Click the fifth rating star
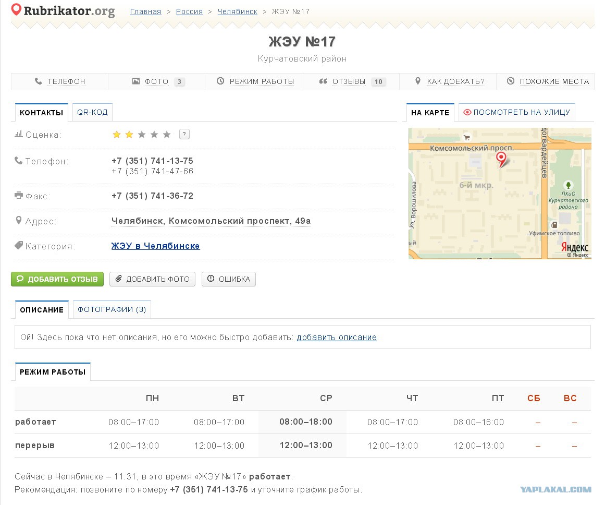The width and height of the screenshot is (605, 505). coord(167,135)
